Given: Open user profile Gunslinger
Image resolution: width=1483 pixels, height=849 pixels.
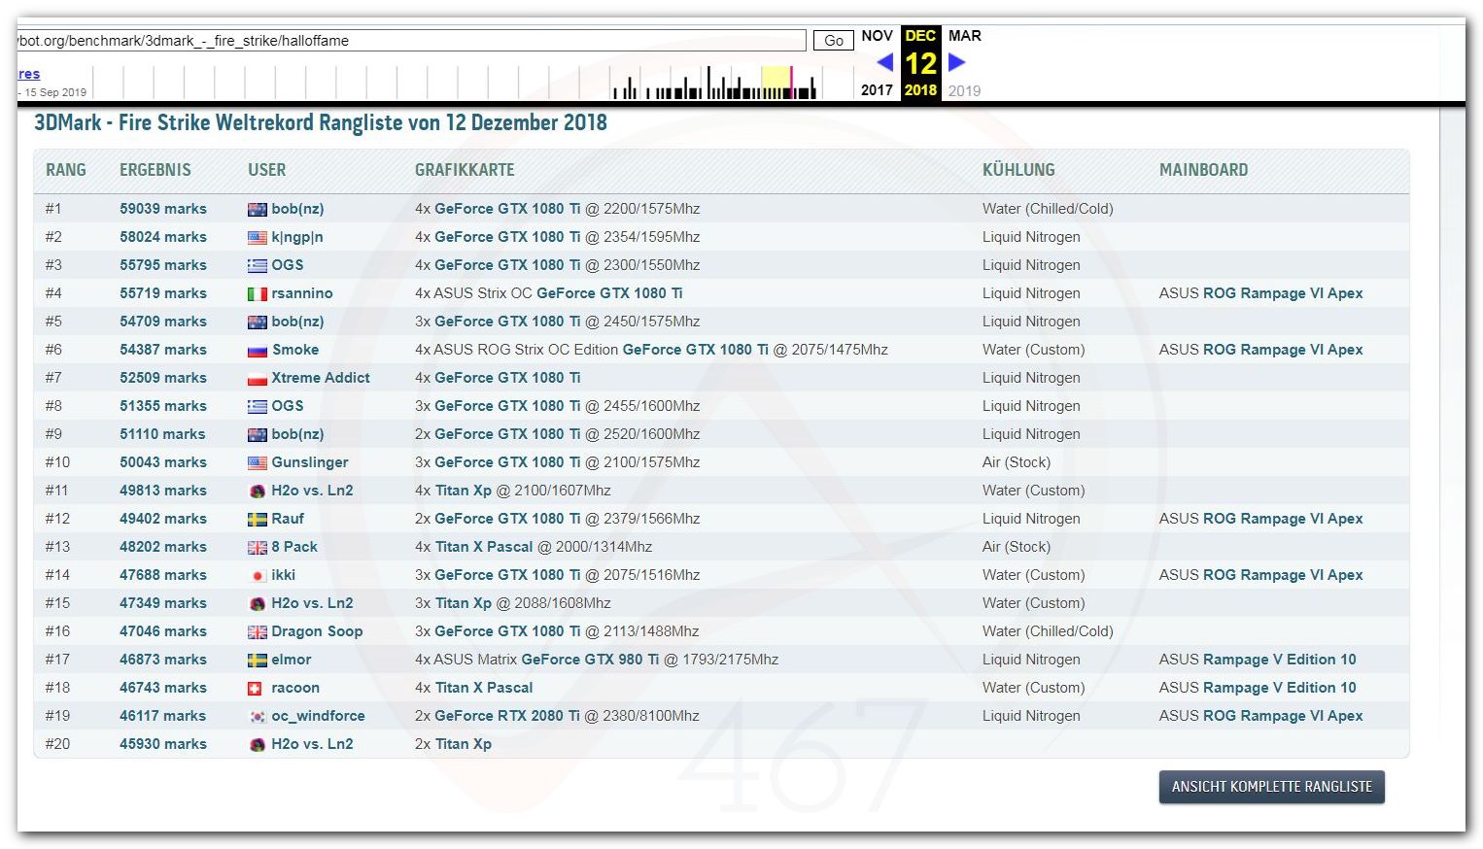Looking at the screenshot, I should [x=310, y=462].
